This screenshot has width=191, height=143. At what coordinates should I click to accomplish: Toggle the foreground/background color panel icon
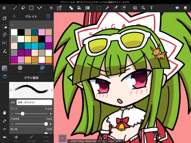pyautogui.click(x=4, y=68)
